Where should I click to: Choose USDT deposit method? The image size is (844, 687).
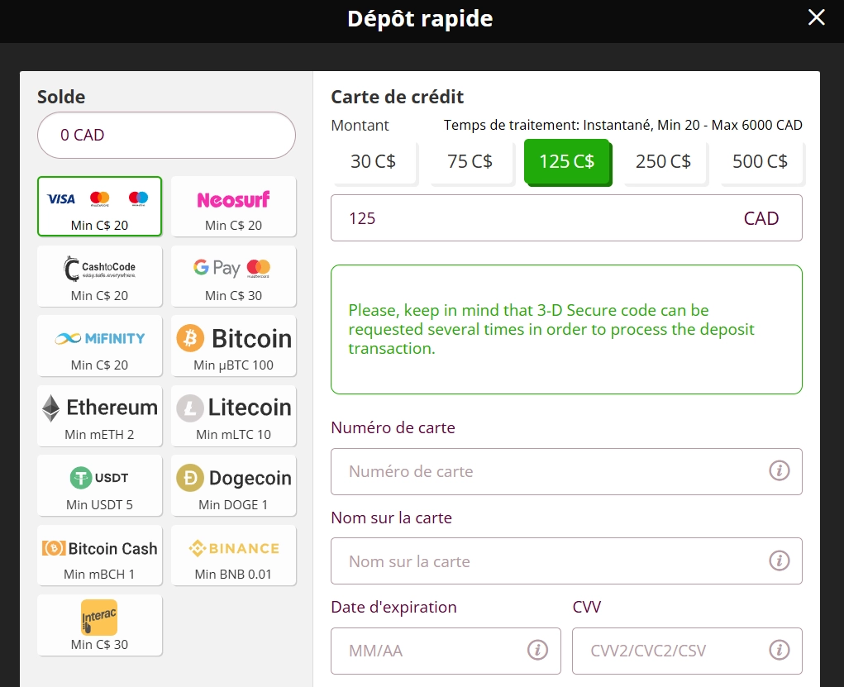pos(99,486)
